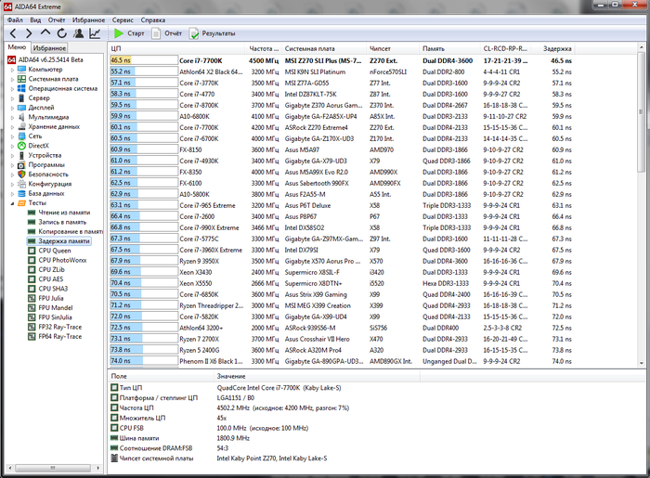
Task: Open the Отчёт report button in toolbar
Action: (x=166, y=33)
